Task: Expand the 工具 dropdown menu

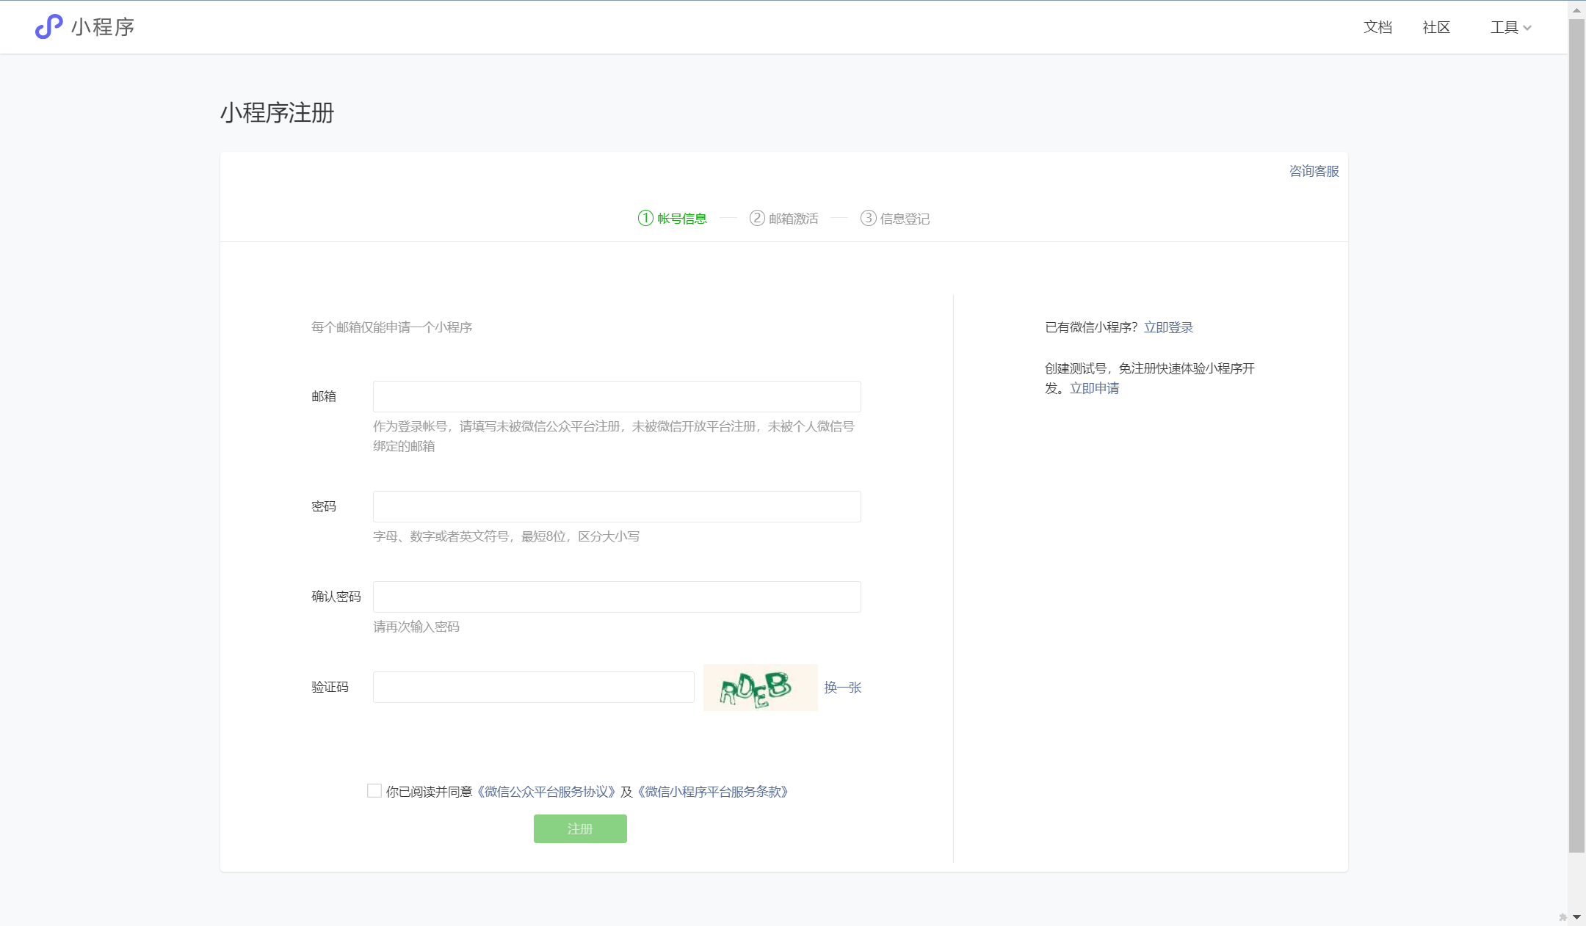Action: click(1510, 27)
